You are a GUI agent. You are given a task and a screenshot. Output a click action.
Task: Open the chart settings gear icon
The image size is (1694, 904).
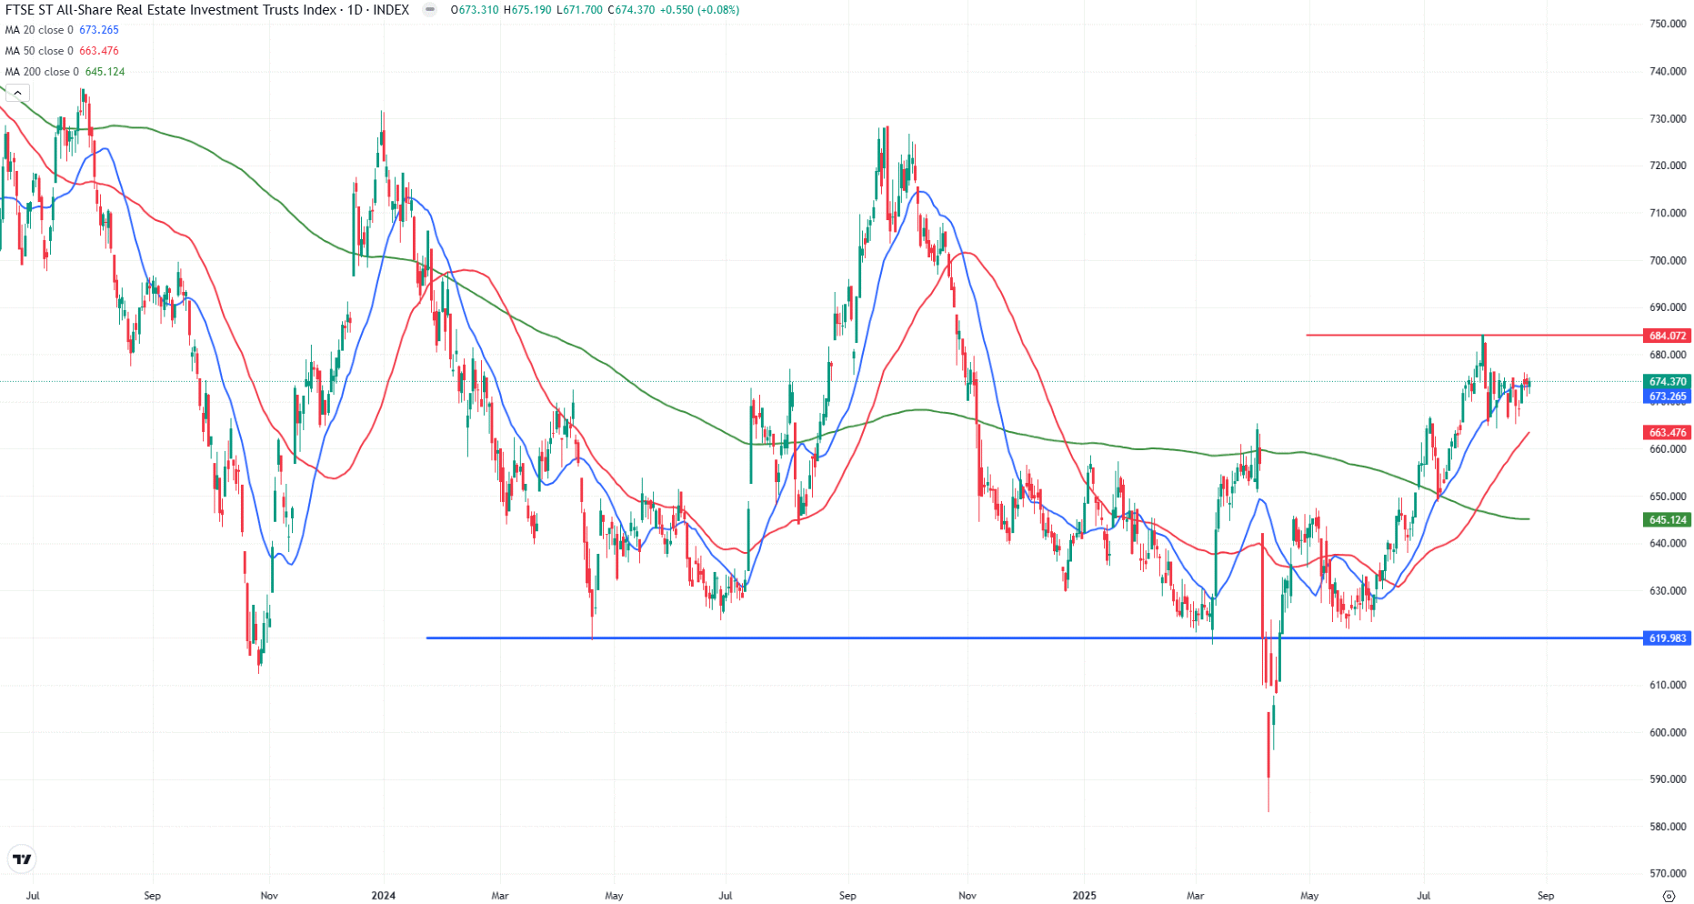(1671, 894)
